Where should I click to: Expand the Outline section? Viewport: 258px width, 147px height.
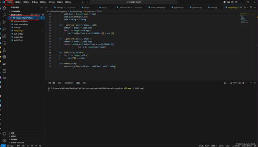[26, 133]
